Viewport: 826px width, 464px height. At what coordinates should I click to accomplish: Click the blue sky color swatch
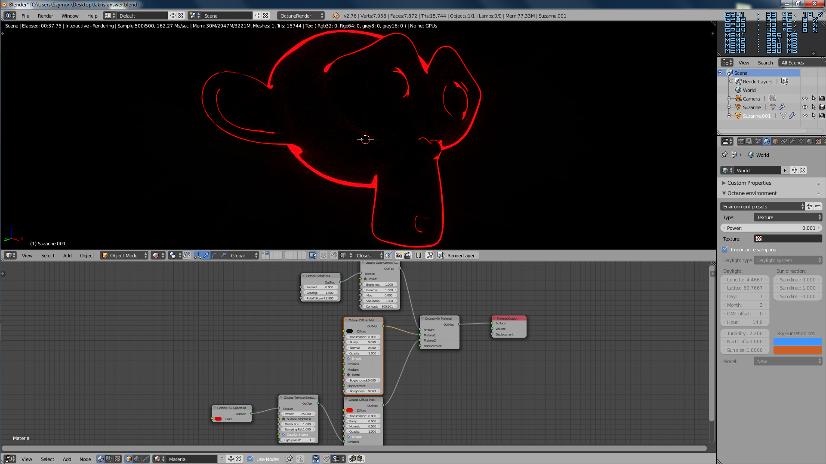pyautogui.click(x=798, y=342)
